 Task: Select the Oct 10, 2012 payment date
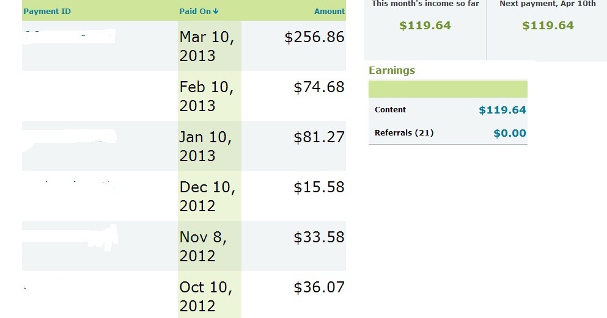tap(207, 296)
